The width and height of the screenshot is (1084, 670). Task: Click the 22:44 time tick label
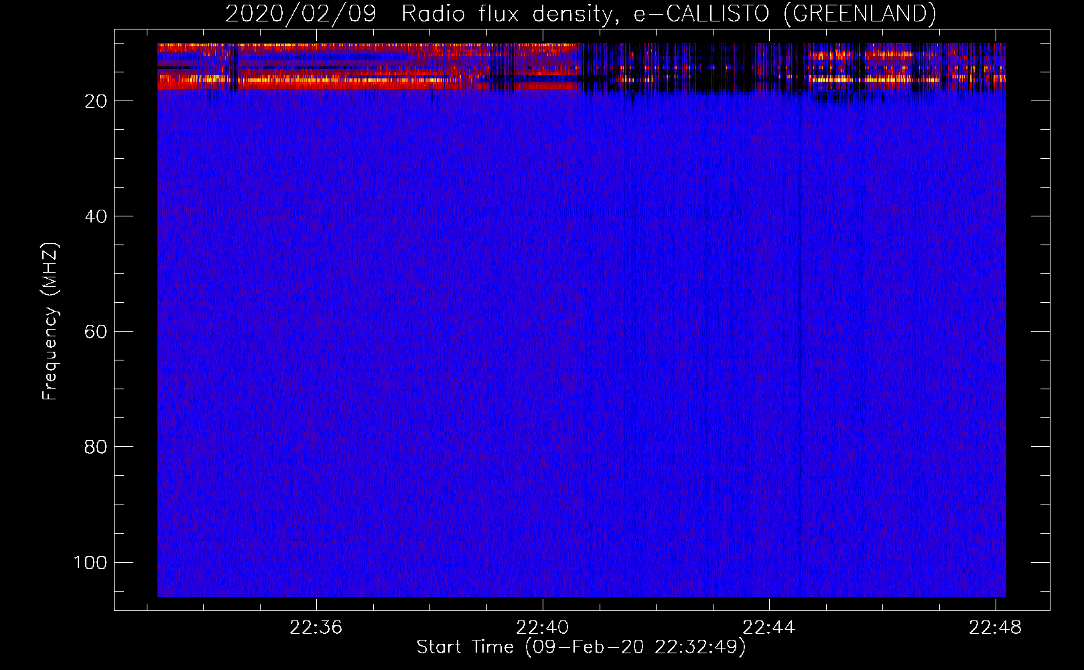768,628
